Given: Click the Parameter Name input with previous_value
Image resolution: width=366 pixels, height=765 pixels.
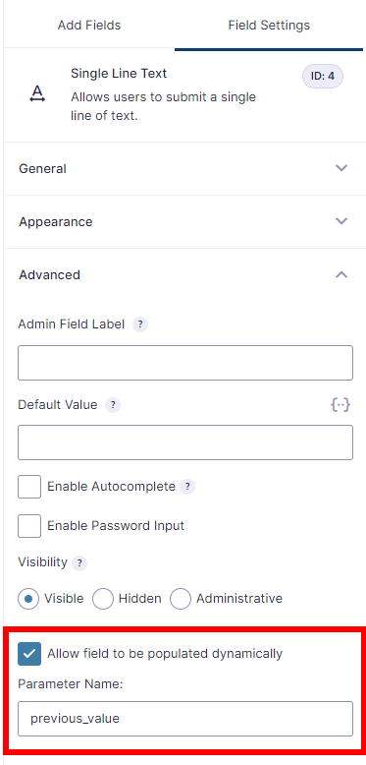Looking at the screenshot, I should (185, 719).
